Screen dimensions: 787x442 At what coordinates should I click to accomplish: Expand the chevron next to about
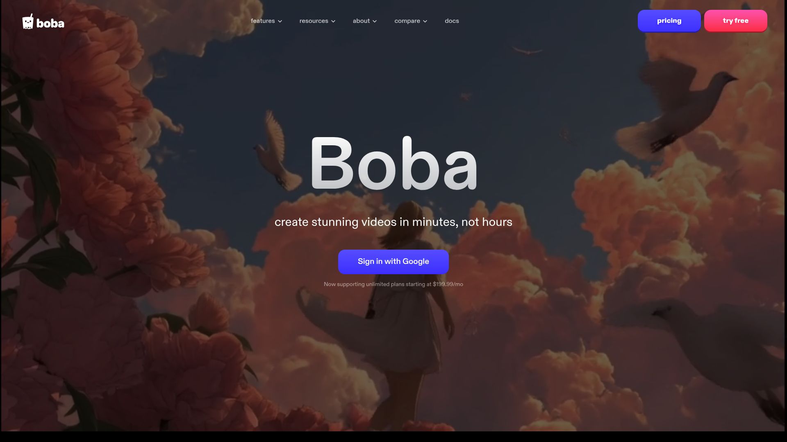375,21
